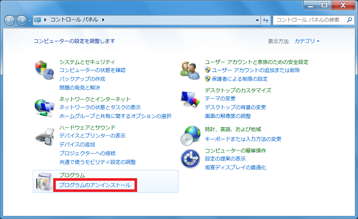Open the ハードウェアとサウンド printer icon
Image resolution: width=358 pixels, height=219 pixels.
point(45,137)
